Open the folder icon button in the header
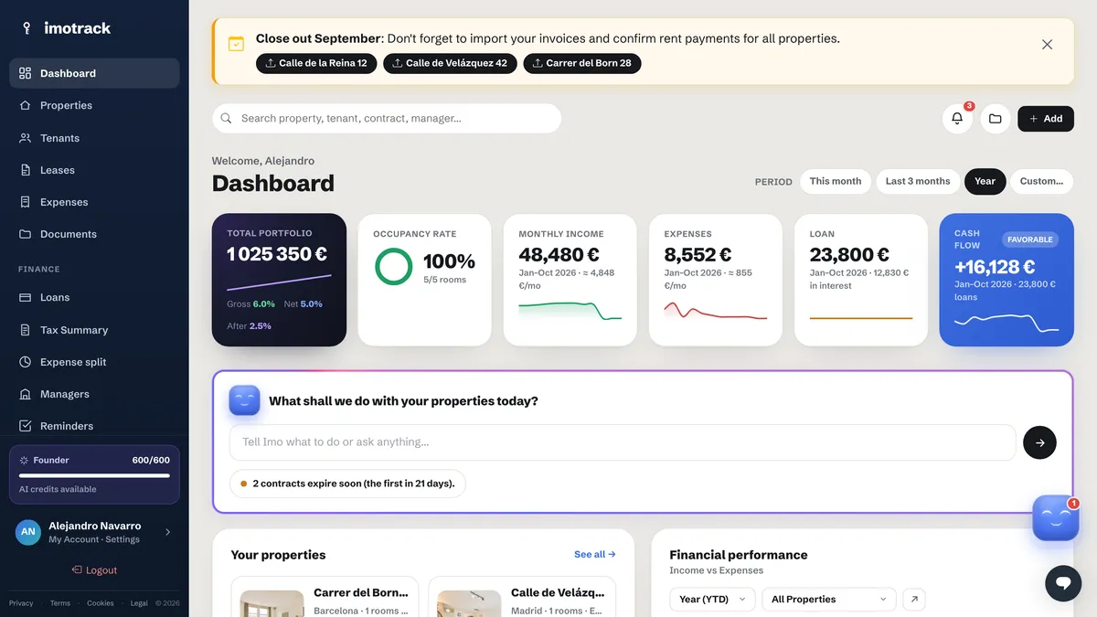 [996, 118]
